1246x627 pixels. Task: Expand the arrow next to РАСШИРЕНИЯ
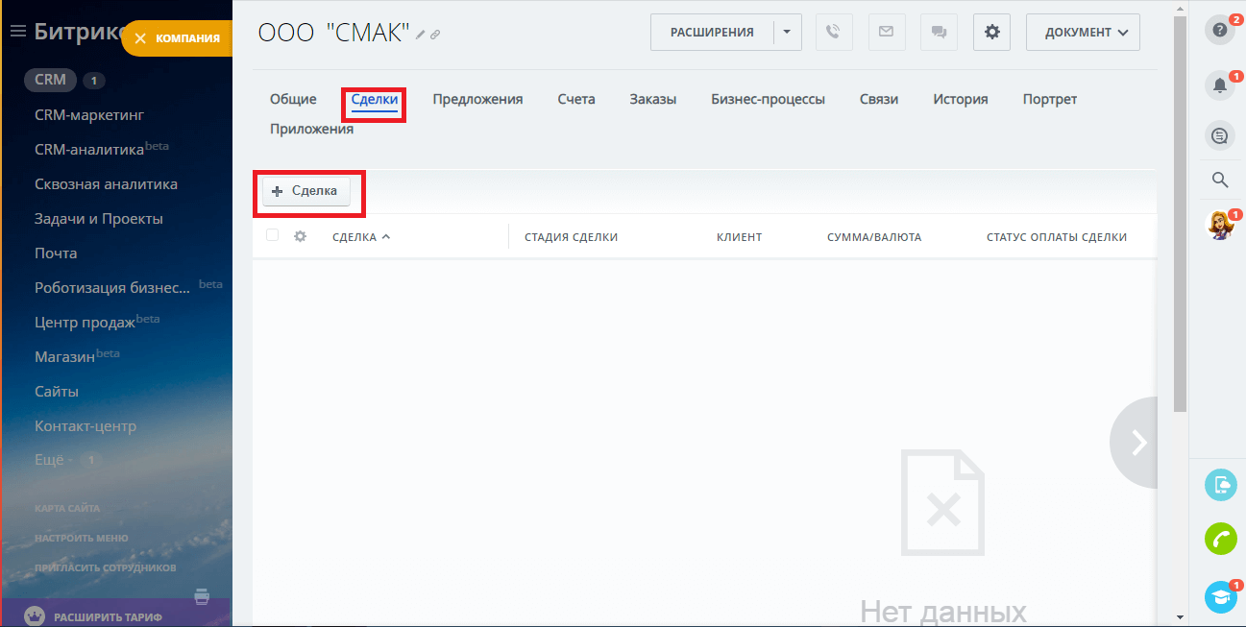[787, 32]
